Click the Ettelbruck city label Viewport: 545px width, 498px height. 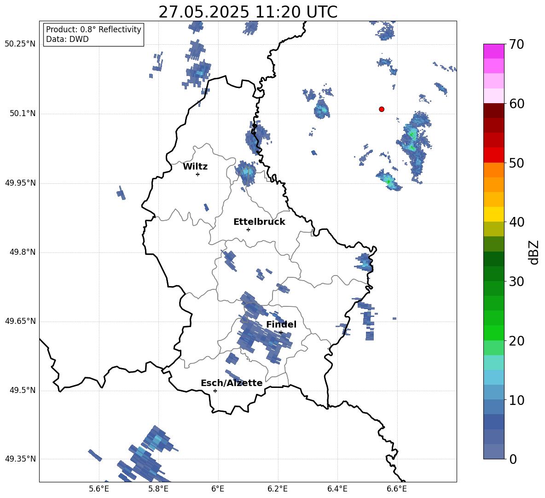coord(259,222)
